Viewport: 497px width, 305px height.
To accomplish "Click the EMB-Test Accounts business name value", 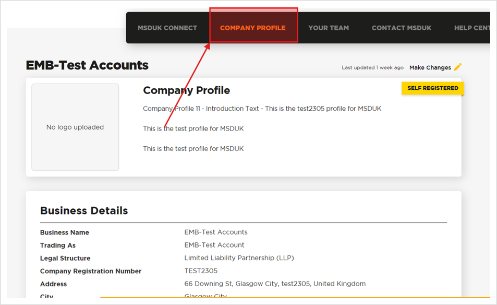I will pos(216,232).
